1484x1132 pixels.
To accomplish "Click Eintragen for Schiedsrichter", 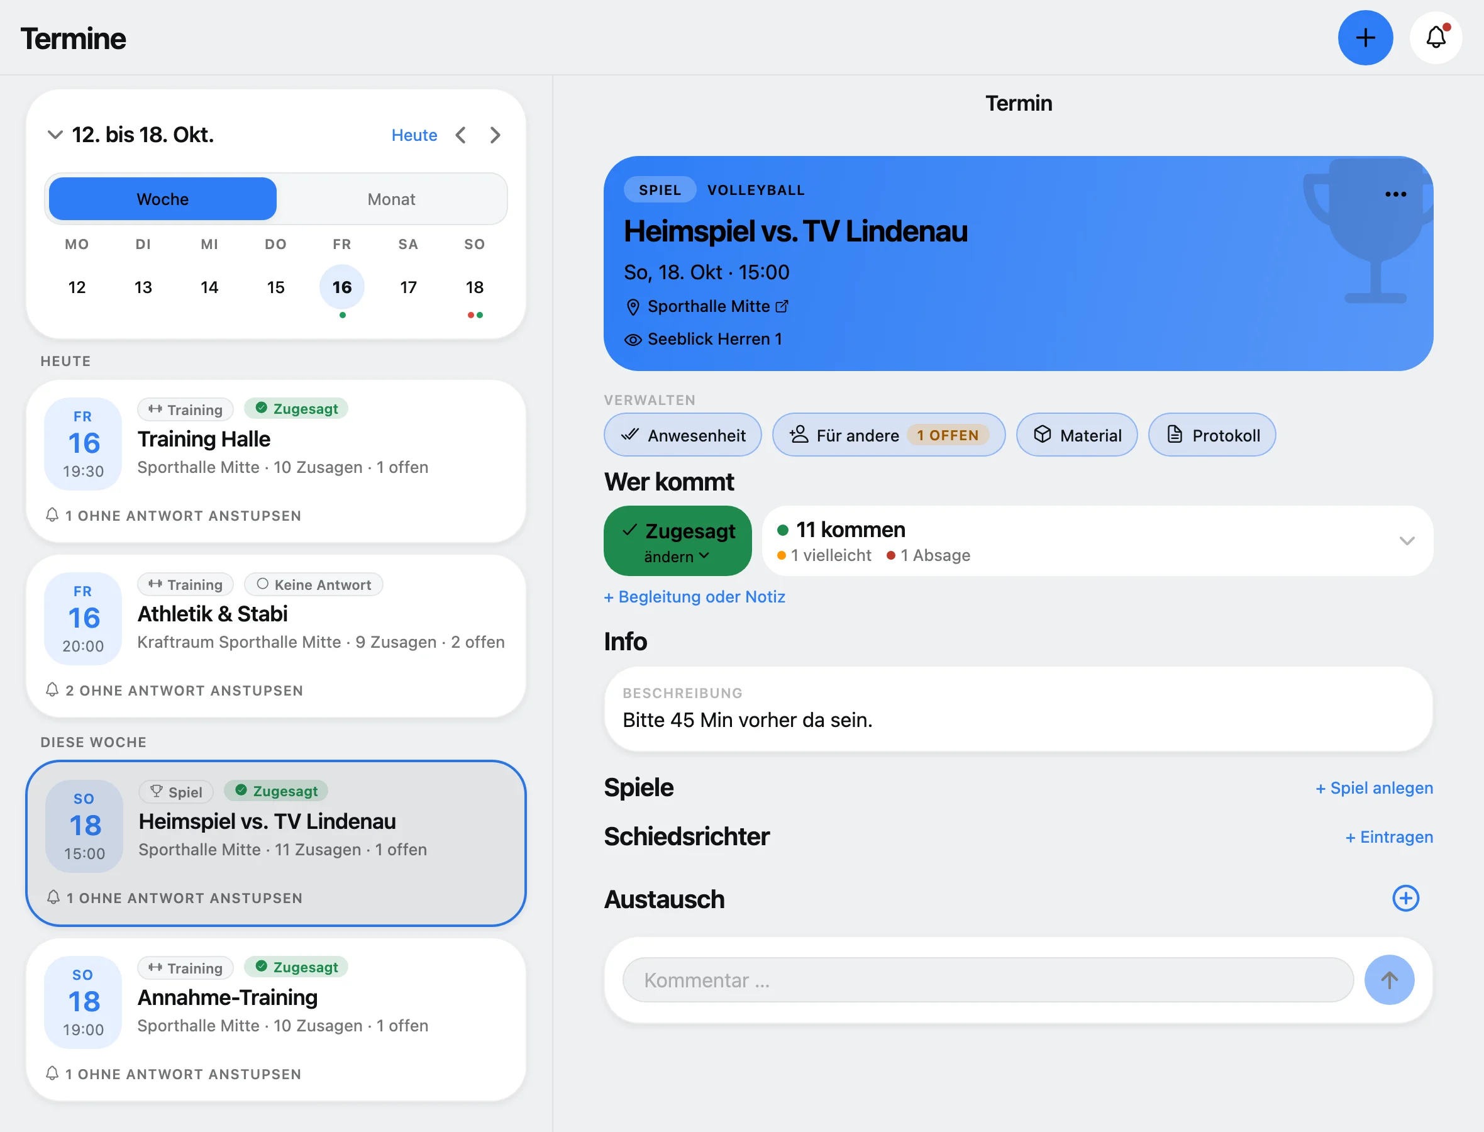I will 1388,837.
